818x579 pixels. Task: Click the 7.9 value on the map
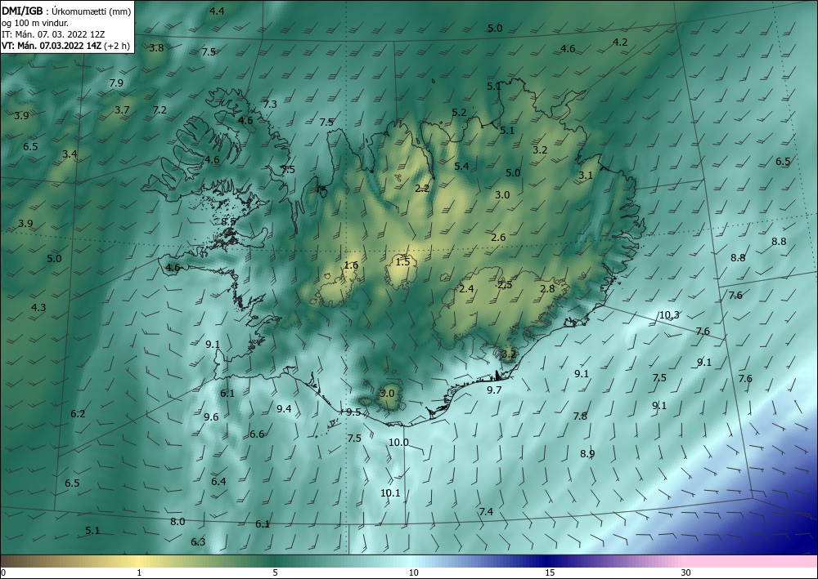pos(116,82)
